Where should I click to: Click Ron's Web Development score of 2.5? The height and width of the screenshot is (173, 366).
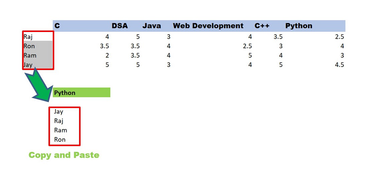tap(247, 46)
